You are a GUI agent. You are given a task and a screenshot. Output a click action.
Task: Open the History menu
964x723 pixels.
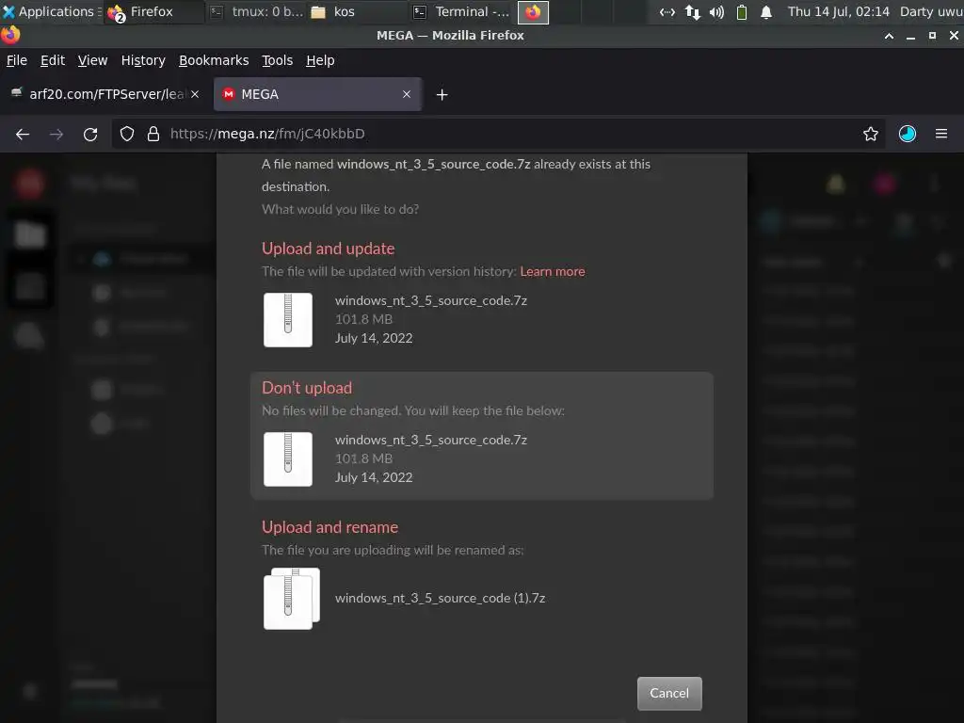tap(143, 60)
